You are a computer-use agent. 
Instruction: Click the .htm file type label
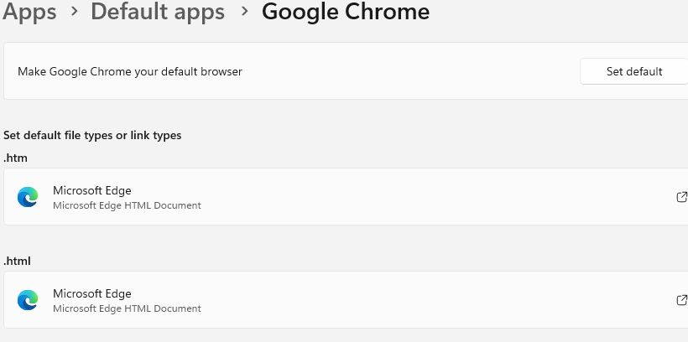16,158
